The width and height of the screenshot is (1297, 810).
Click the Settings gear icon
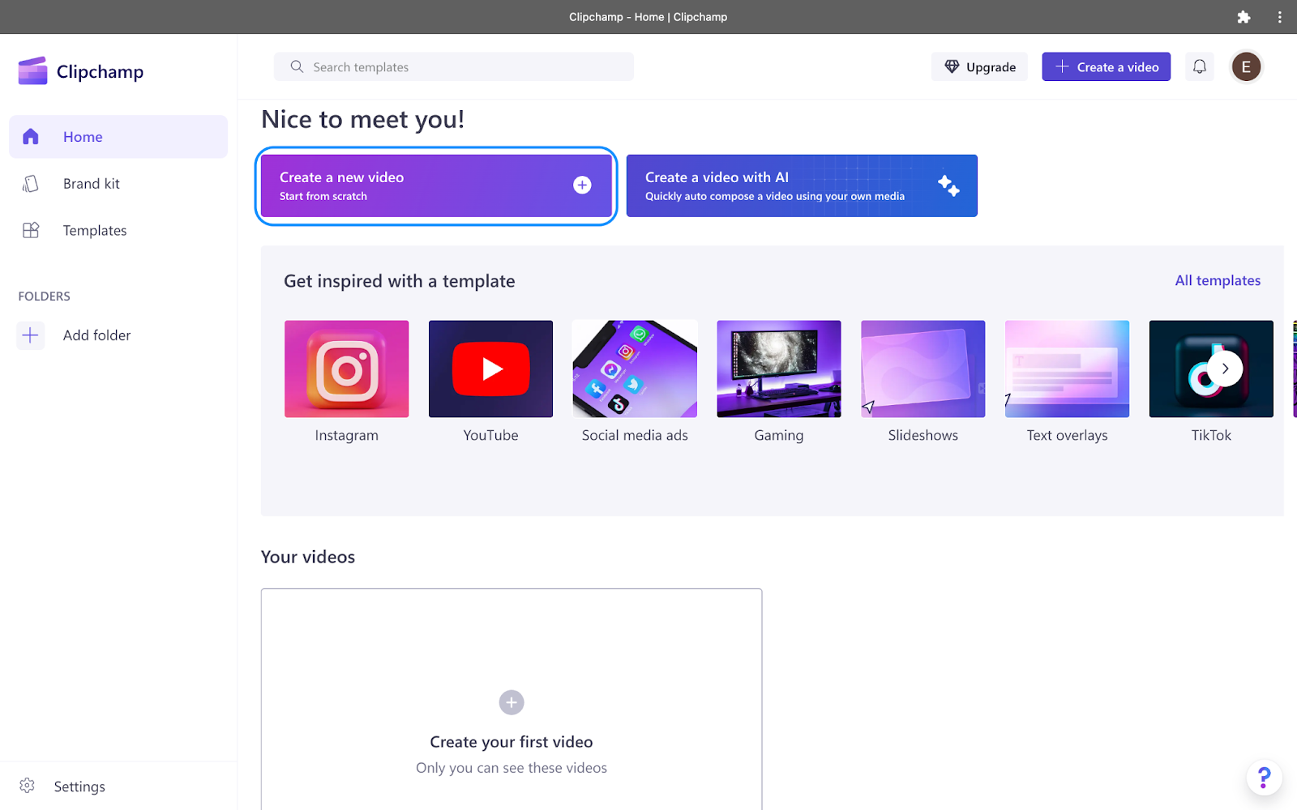(27, 786)
